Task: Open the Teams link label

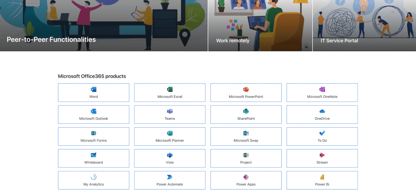Action: 170,118
